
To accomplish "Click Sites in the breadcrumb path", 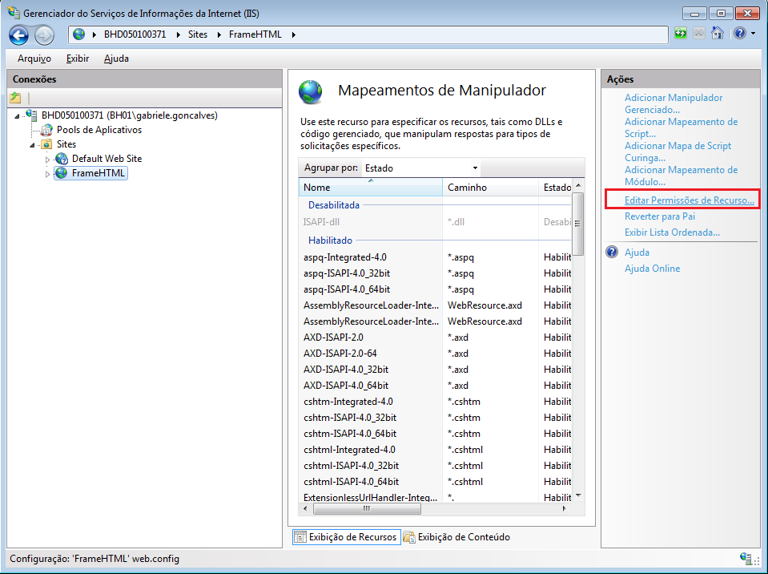I will (198, 34).
